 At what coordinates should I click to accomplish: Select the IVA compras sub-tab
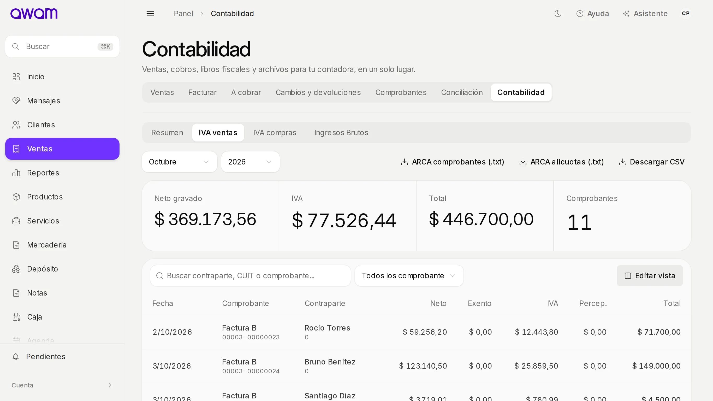coord(275,133)
